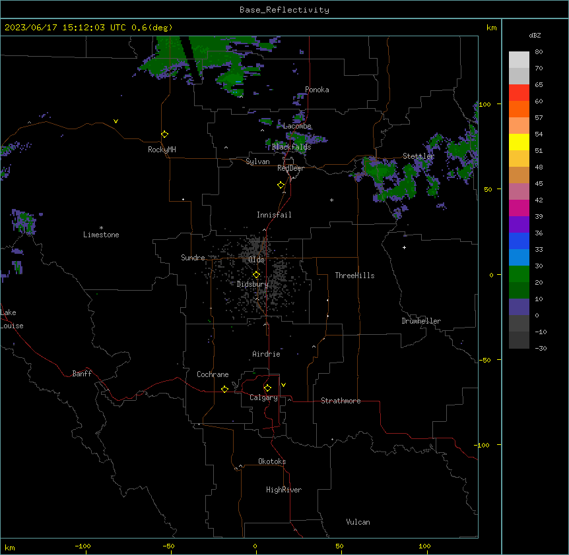Click the Vulcan label
The height and width of the screenshot is (555, 569).
point(358,522)
